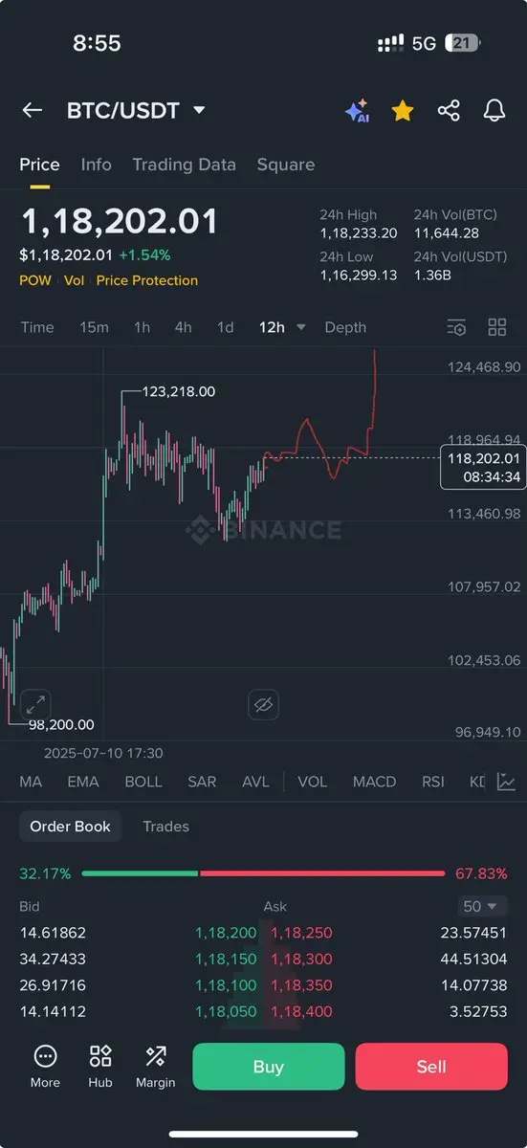Change order book depth 50 dropdown
527x1148 pixels.
[x=481, y=906]
